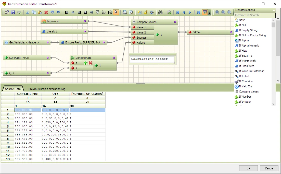This screenshot has width=281, height=174.
Task: Go to the next source record
Action: (x=190, y=12)
